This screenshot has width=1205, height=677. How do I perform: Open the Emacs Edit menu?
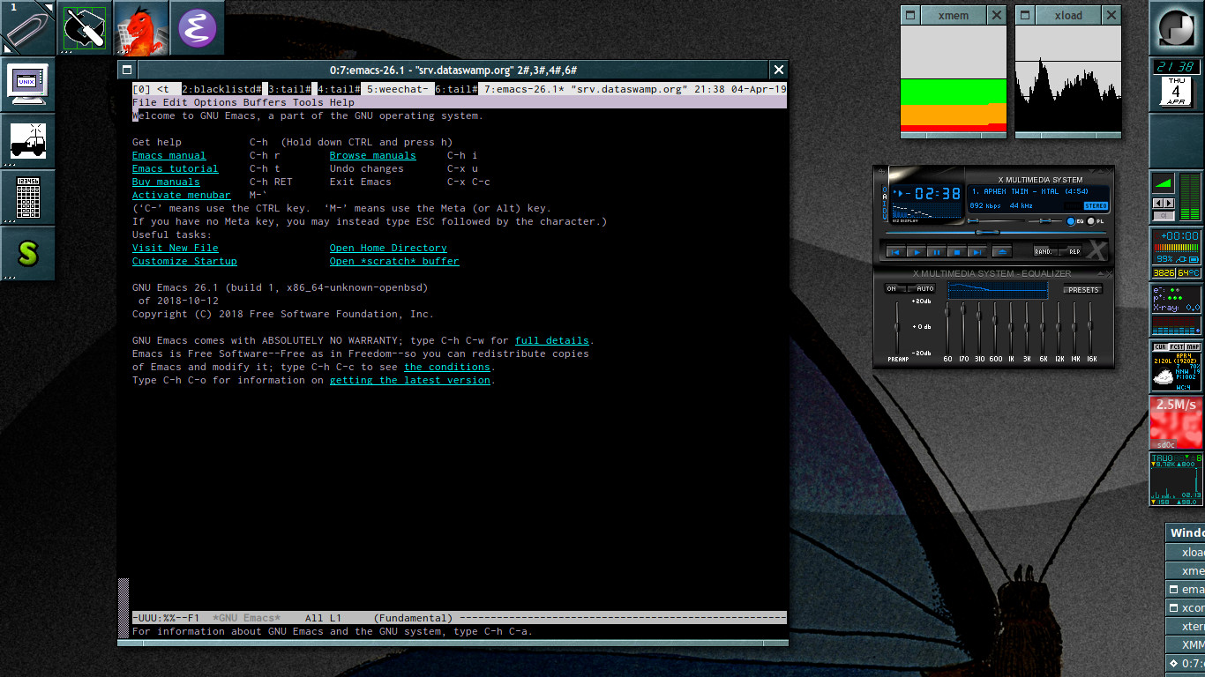[176, 102]
